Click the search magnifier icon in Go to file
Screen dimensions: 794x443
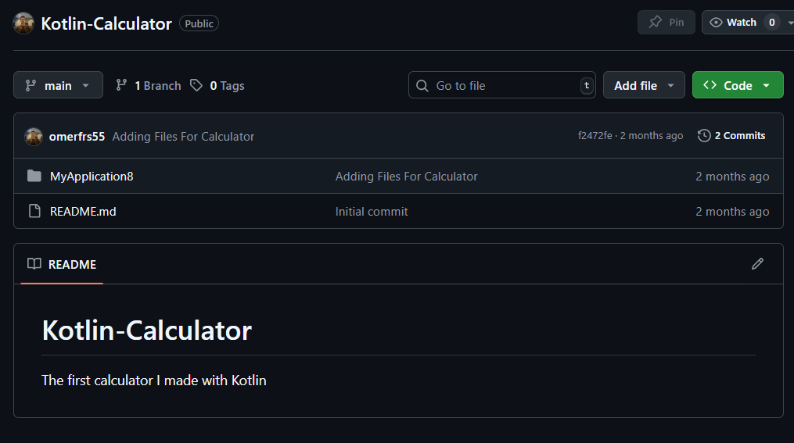click(422, 85)
